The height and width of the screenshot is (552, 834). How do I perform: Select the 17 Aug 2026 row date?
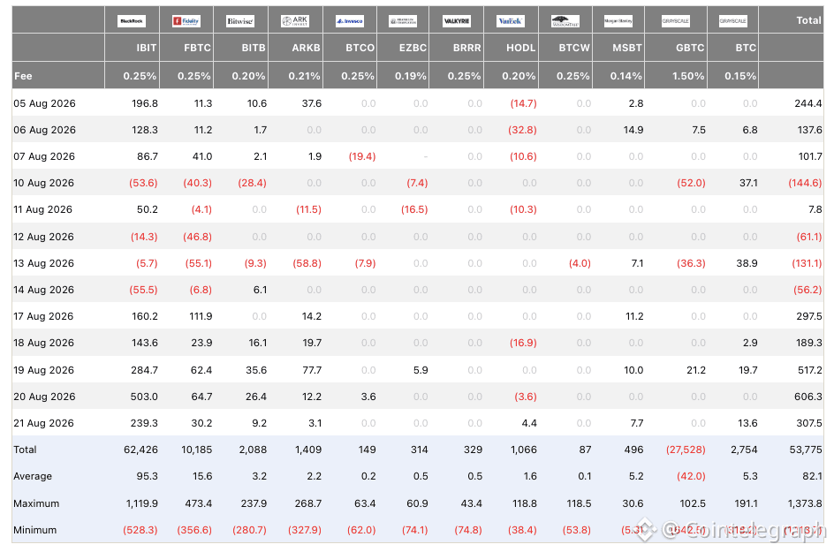tap(43, 316)
